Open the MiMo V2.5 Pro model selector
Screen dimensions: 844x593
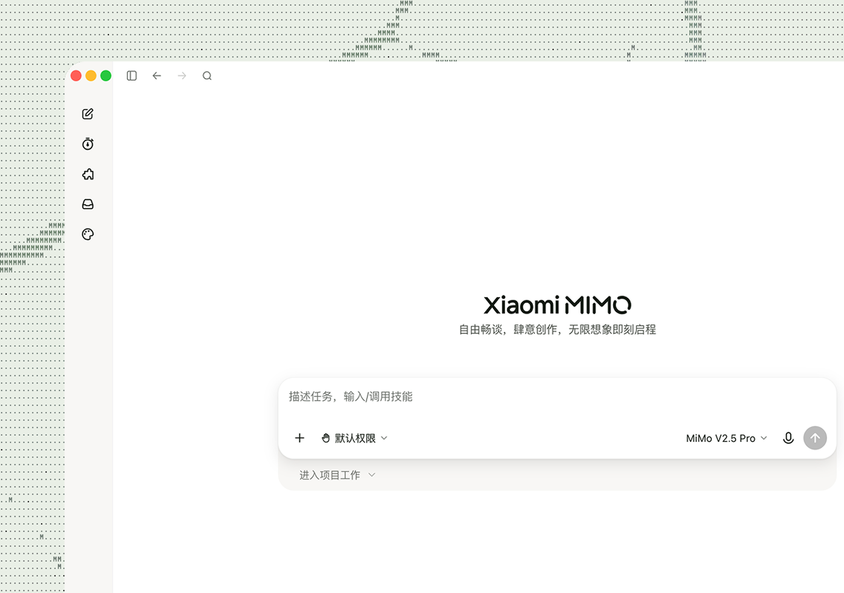(726, 438)
